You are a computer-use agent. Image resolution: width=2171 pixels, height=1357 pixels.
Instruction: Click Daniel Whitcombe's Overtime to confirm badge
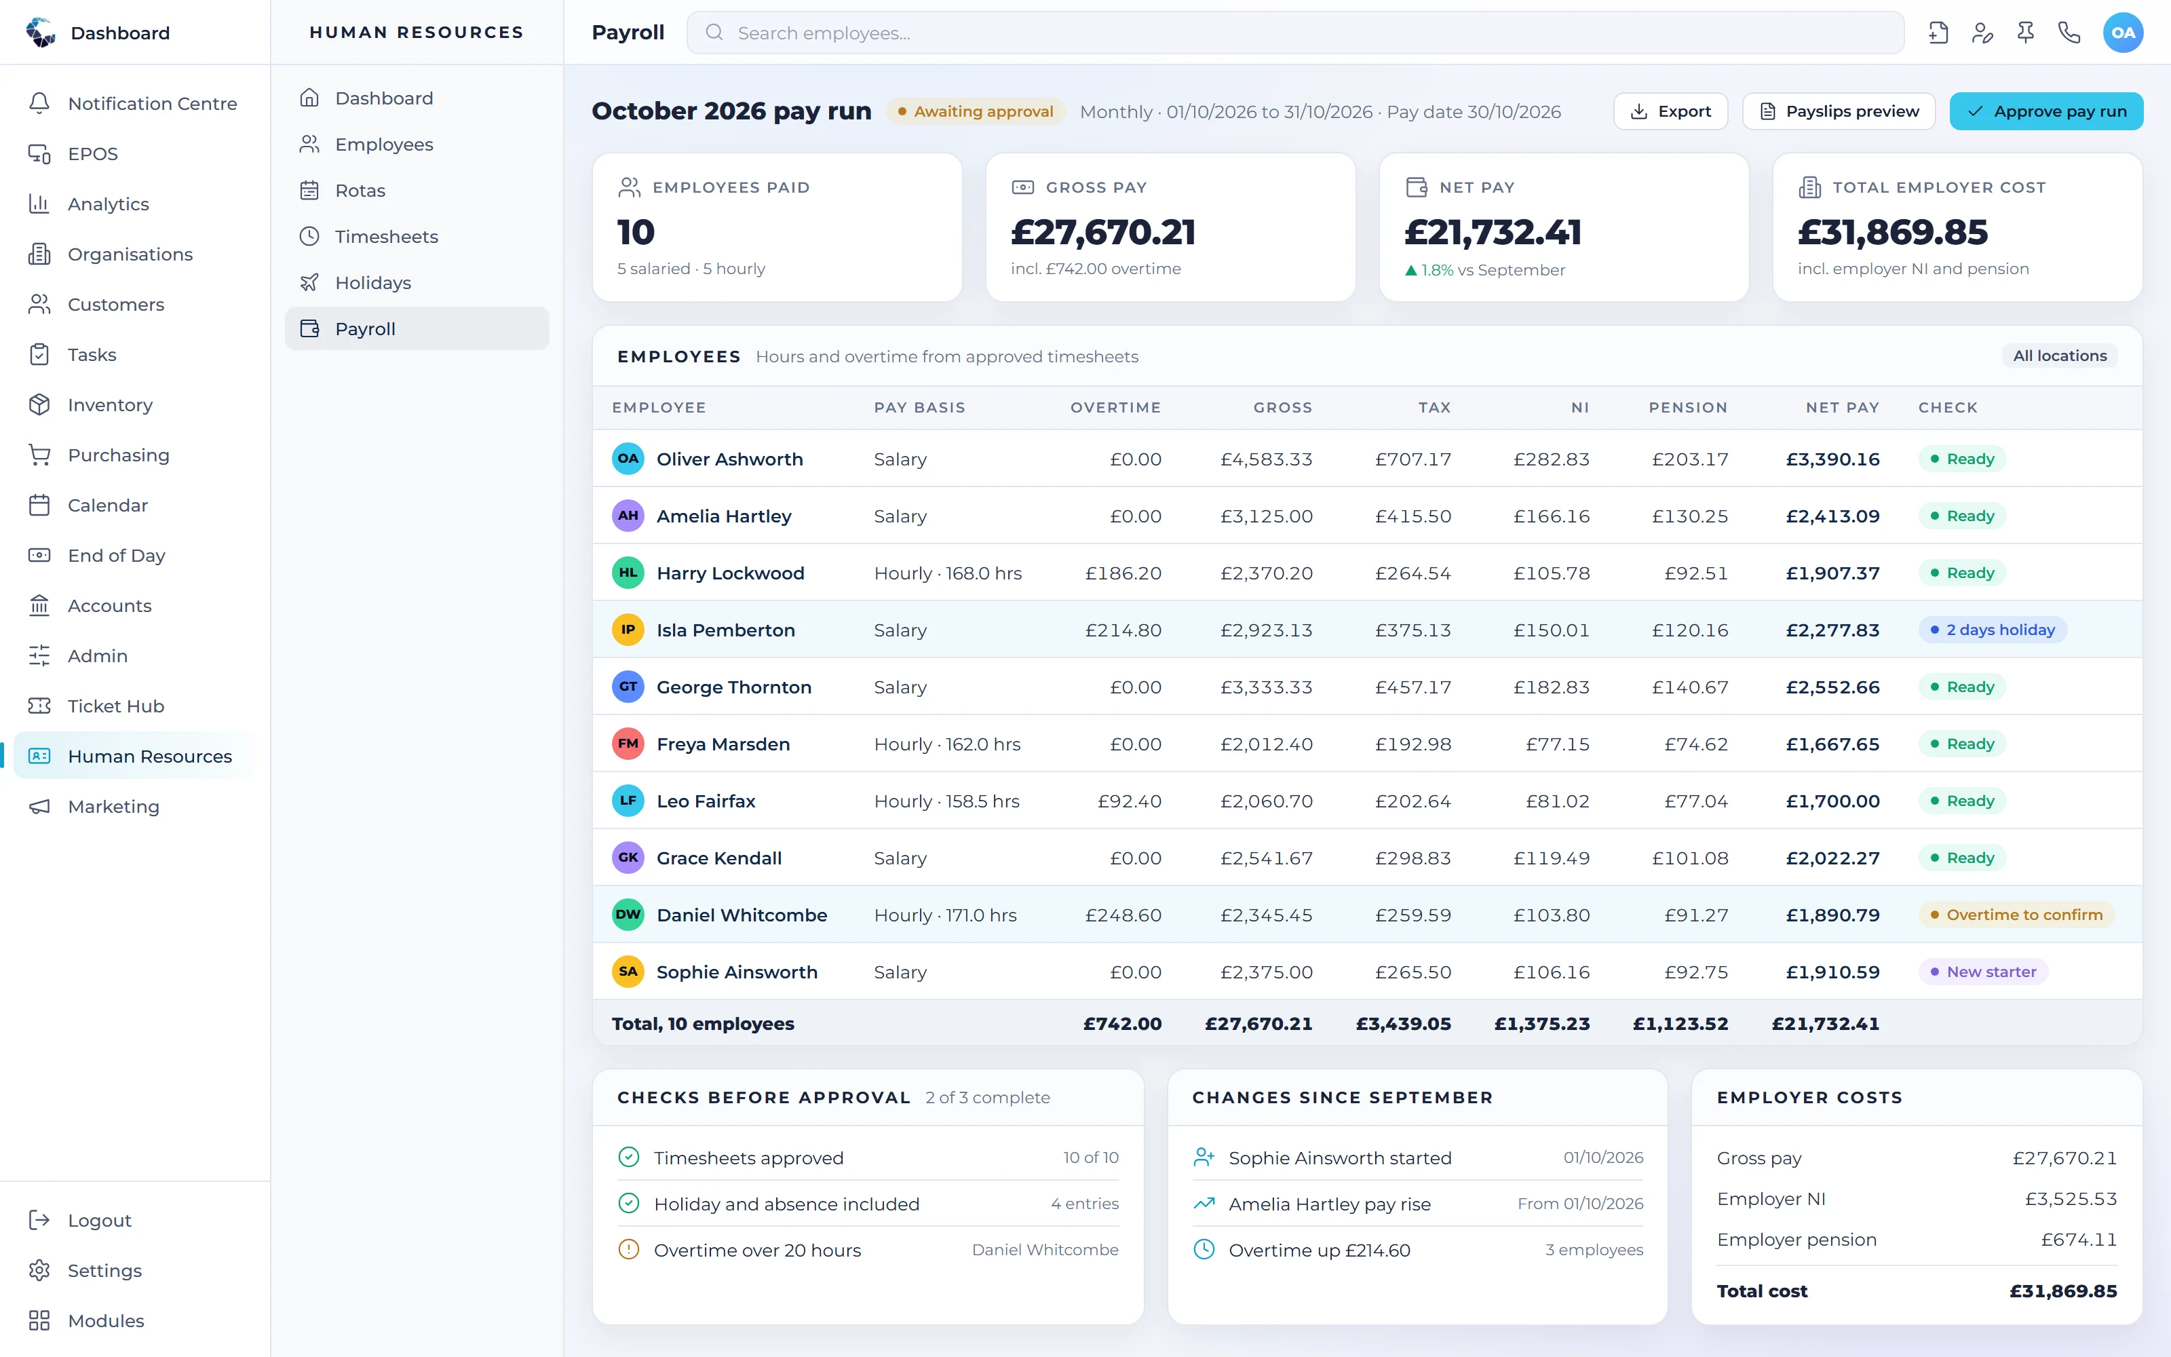(2017, 915)
